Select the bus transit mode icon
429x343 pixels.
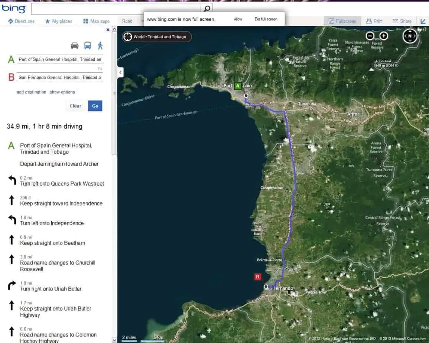coord(88,46)
